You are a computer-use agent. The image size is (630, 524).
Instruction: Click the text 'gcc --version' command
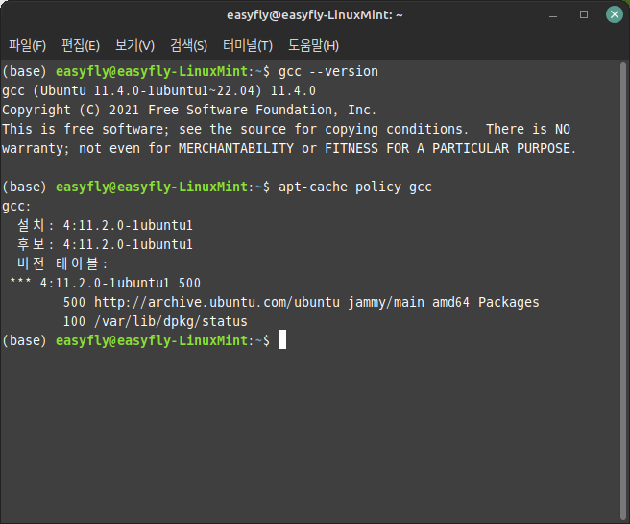[328, 71]
